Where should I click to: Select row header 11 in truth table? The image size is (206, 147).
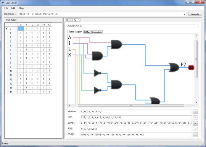pyautogui.click(x=11, y=75)
